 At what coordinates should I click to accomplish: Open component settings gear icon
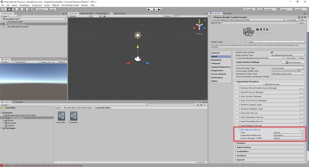(x=305, y=17)
